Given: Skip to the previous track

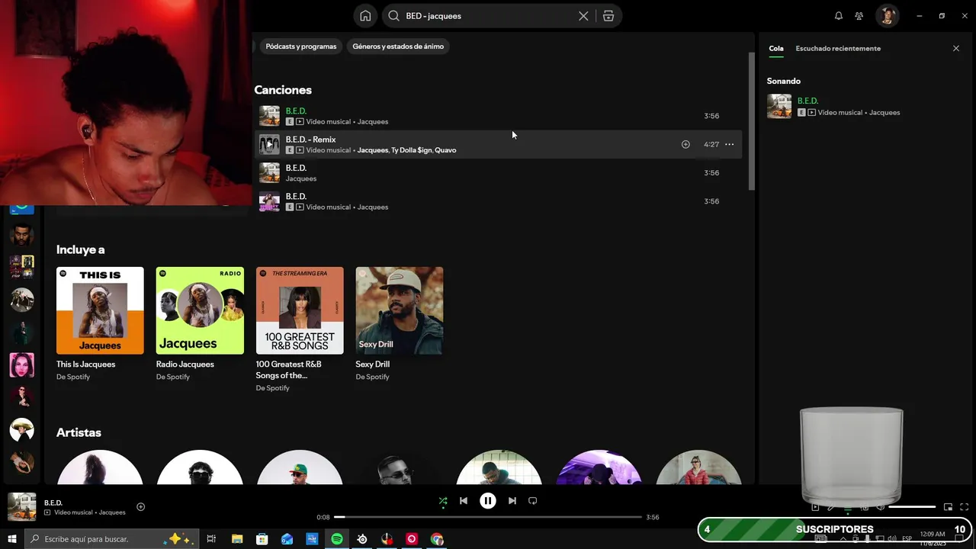Looking at the screenshot, I should tap(464, 501).
